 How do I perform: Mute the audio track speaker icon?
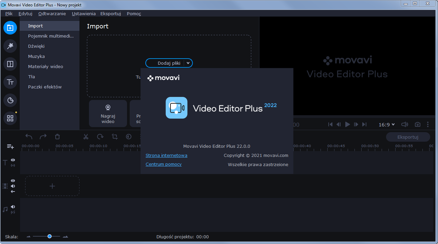[x=13, y=207]
